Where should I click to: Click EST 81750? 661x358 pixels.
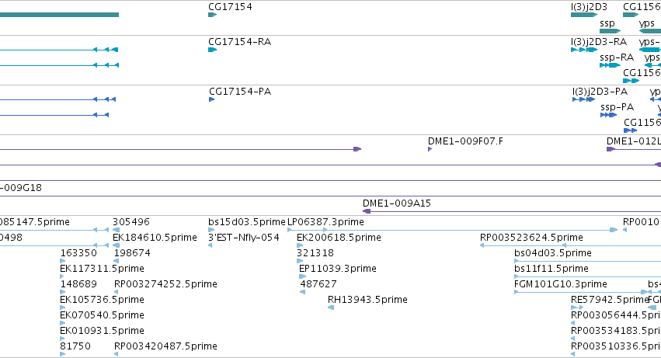(75, 346)
